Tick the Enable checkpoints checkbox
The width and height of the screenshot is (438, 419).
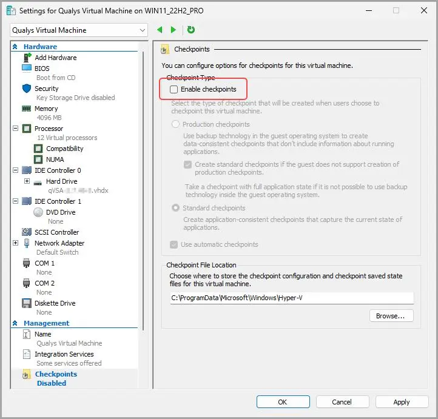[174, 89]
